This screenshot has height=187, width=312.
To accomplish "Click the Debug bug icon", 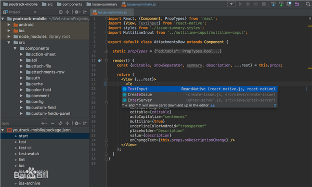I will (x=248, y=4).
